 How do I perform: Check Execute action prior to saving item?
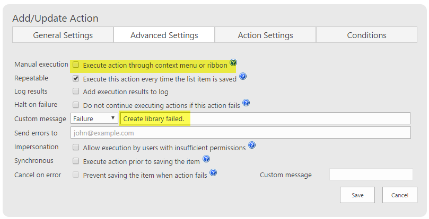76,161
